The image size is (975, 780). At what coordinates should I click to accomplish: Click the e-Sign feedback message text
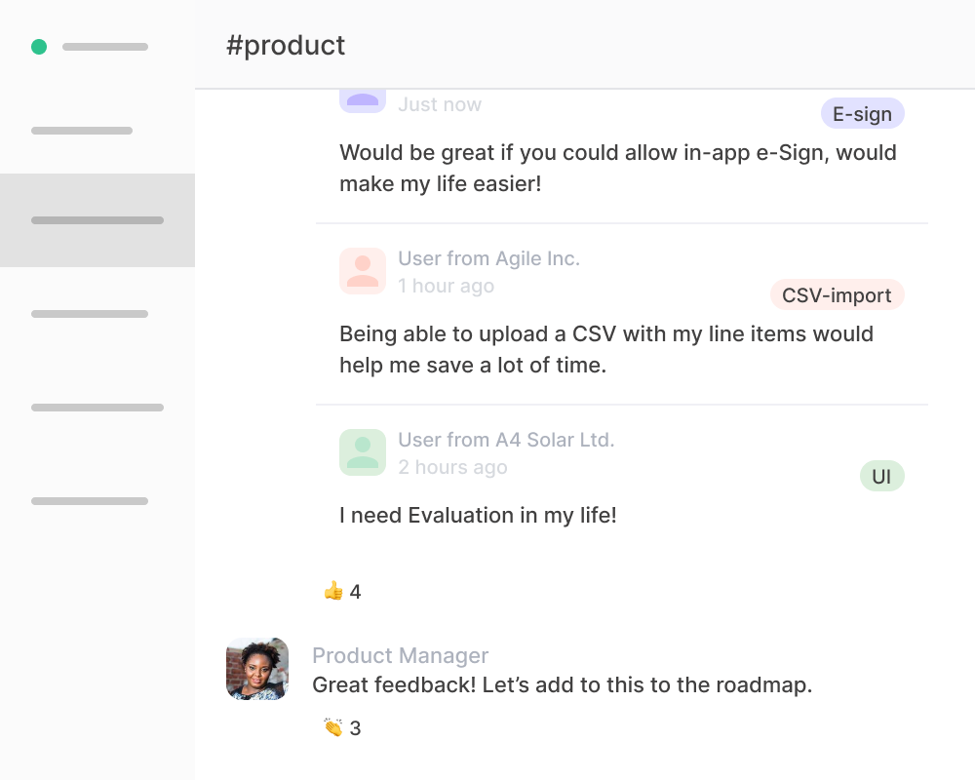(617, 168)
